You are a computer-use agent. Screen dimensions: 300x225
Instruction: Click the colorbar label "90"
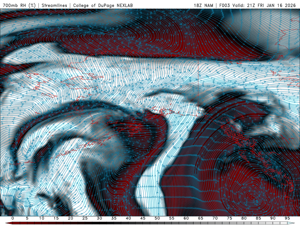[x=273, y=218]
